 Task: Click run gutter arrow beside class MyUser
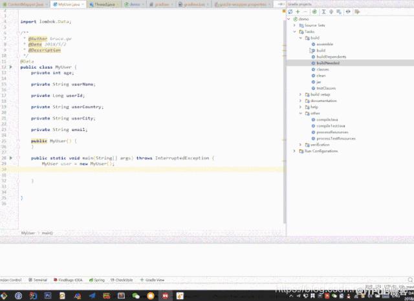click(11, 67)
